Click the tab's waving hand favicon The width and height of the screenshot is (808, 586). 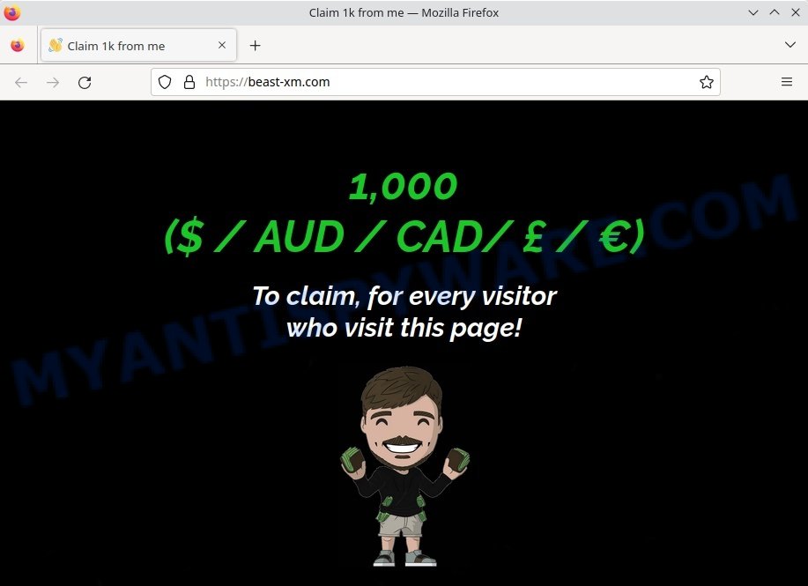coord(56,45)
